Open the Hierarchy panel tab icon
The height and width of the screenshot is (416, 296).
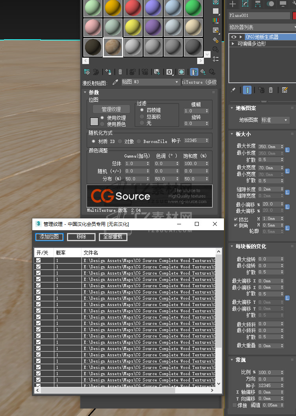[258, 4]
